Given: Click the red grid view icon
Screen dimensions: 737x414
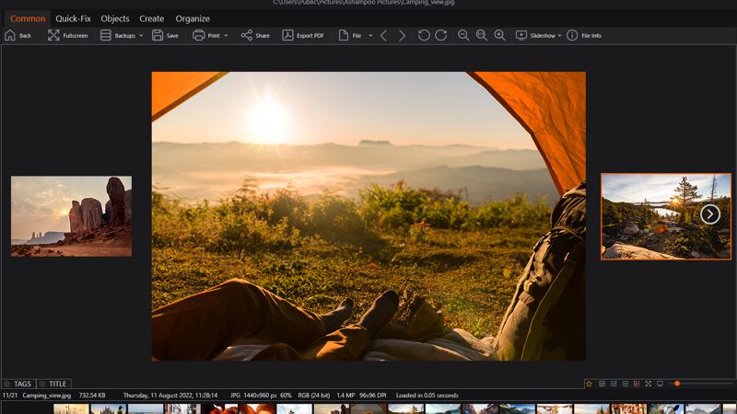Looking at the screenshot, I should 637,384.
